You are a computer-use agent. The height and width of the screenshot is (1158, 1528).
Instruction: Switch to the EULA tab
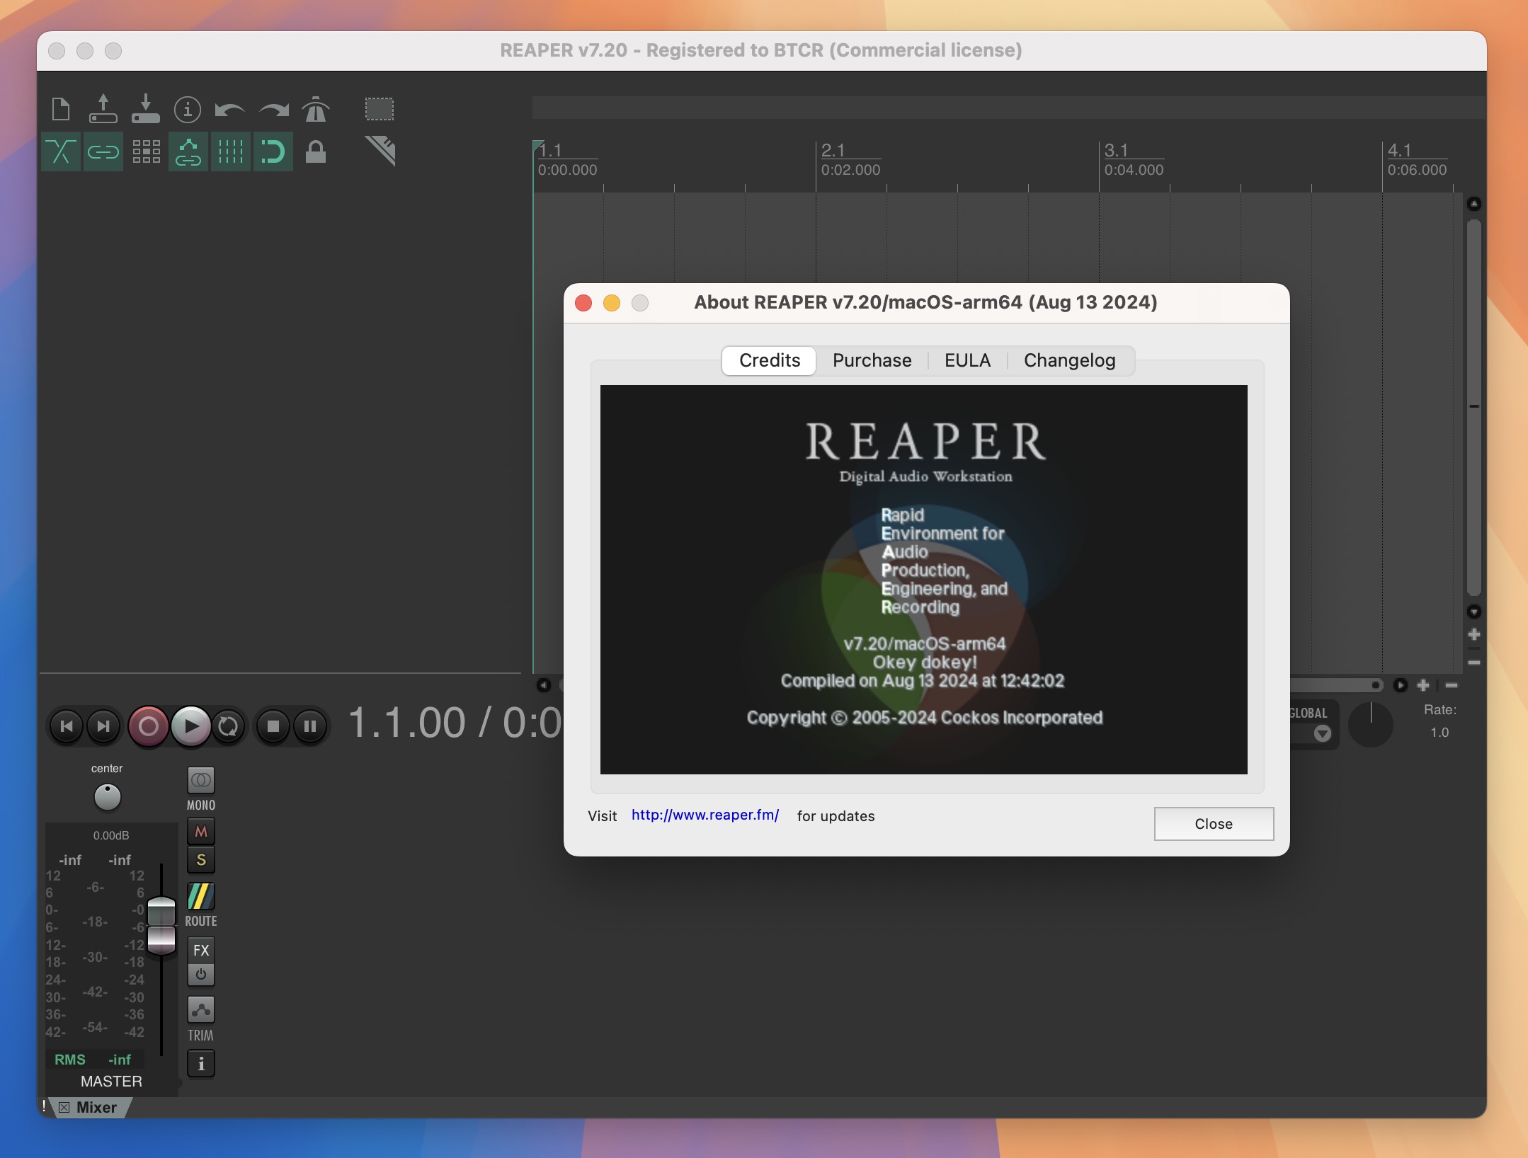(x=967, y=360)
